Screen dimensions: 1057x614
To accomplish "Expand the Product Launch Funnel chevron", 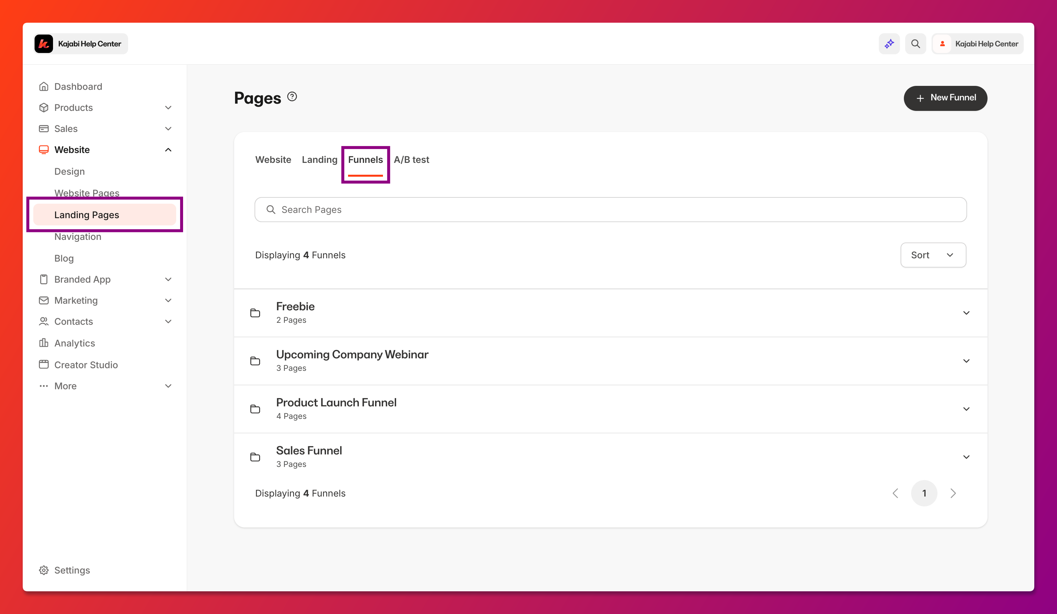I will (x=966, y=409).
